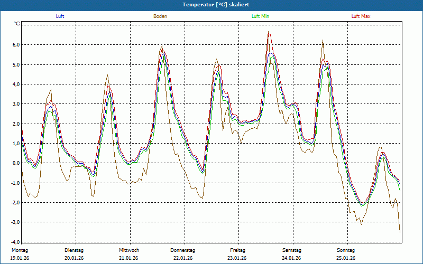Image resolution: width=423 pixels, height=264 pixels.
Task: Click the 6,0 value on the y-axis
Action: (x=15, y=45)
